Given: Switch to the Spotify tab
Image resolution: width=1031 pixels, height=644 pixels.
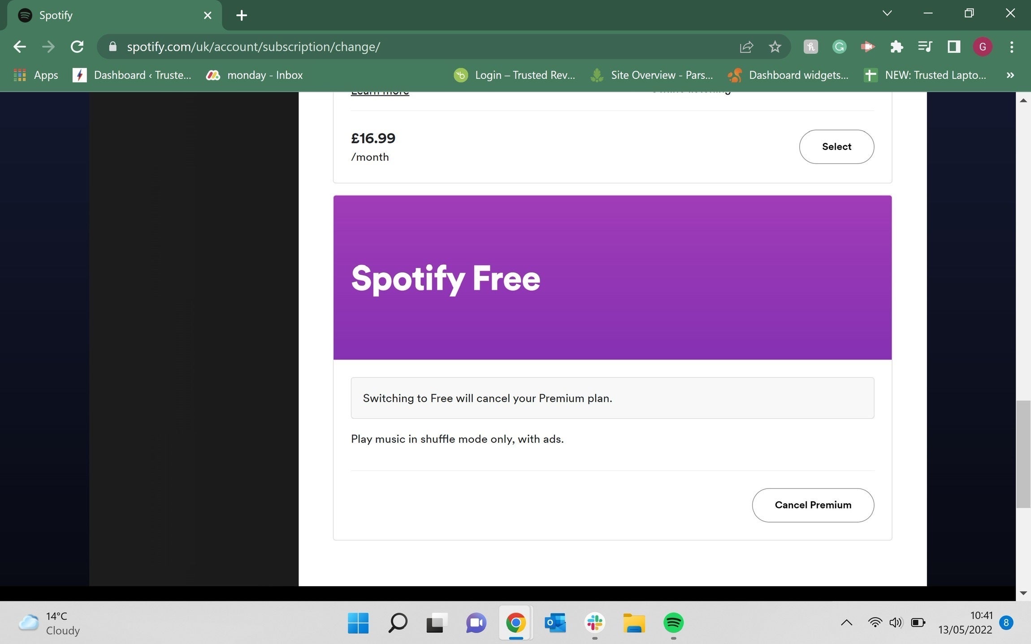Looking at the screenshot, I should [x=114, y=15].
